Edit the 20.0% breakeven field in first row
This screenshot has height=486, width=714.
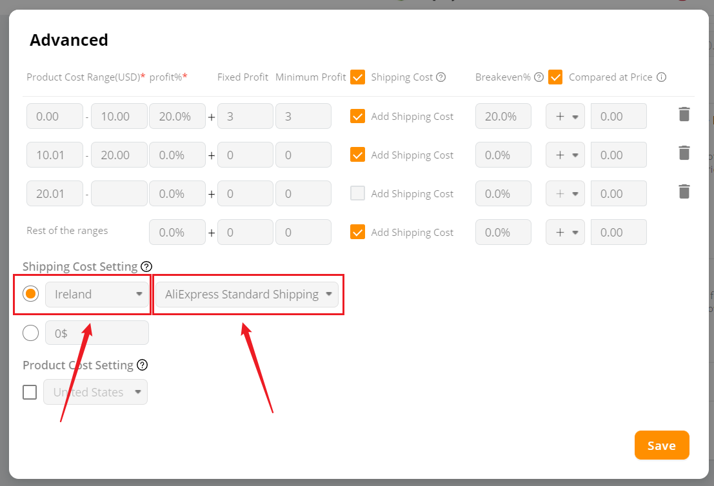tap(503, 116)
